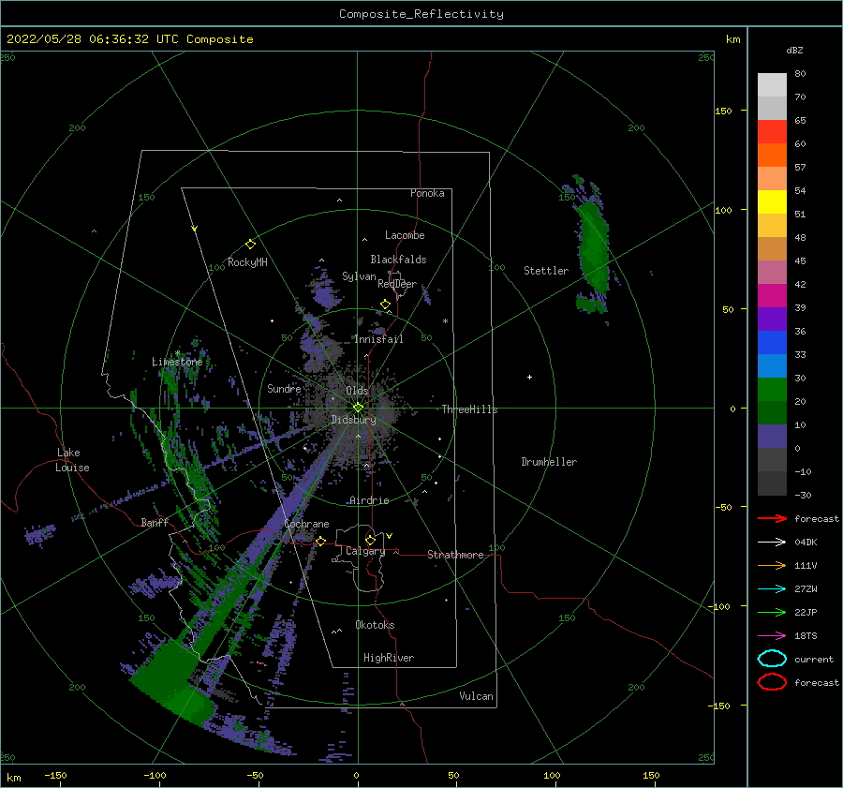Select the slate purple 0-10 dBZ swatch
The image size is (843, 788).
(772, 437)
